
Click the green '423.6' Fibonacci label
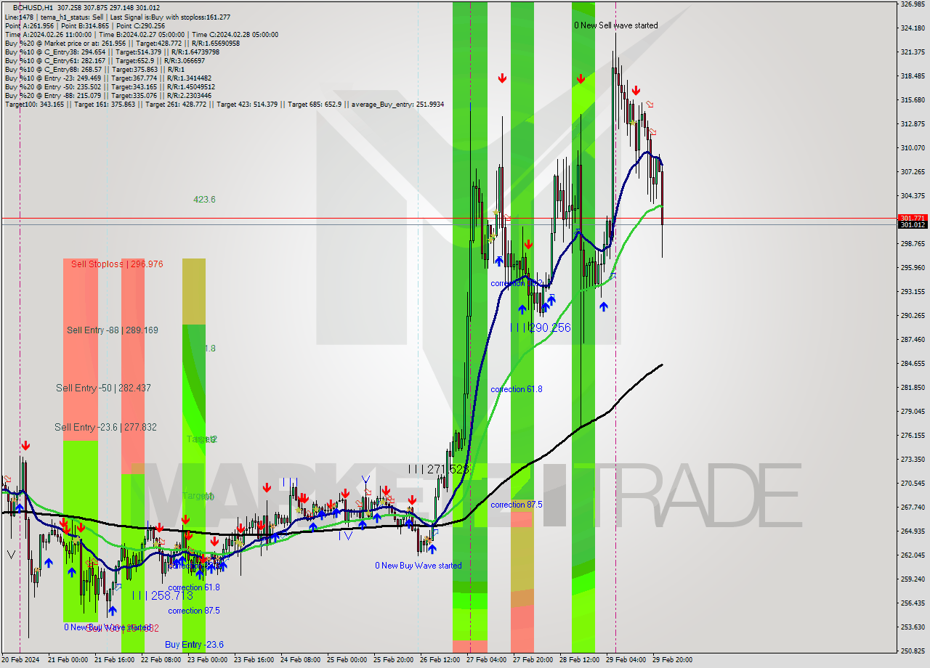pos(204,200)
